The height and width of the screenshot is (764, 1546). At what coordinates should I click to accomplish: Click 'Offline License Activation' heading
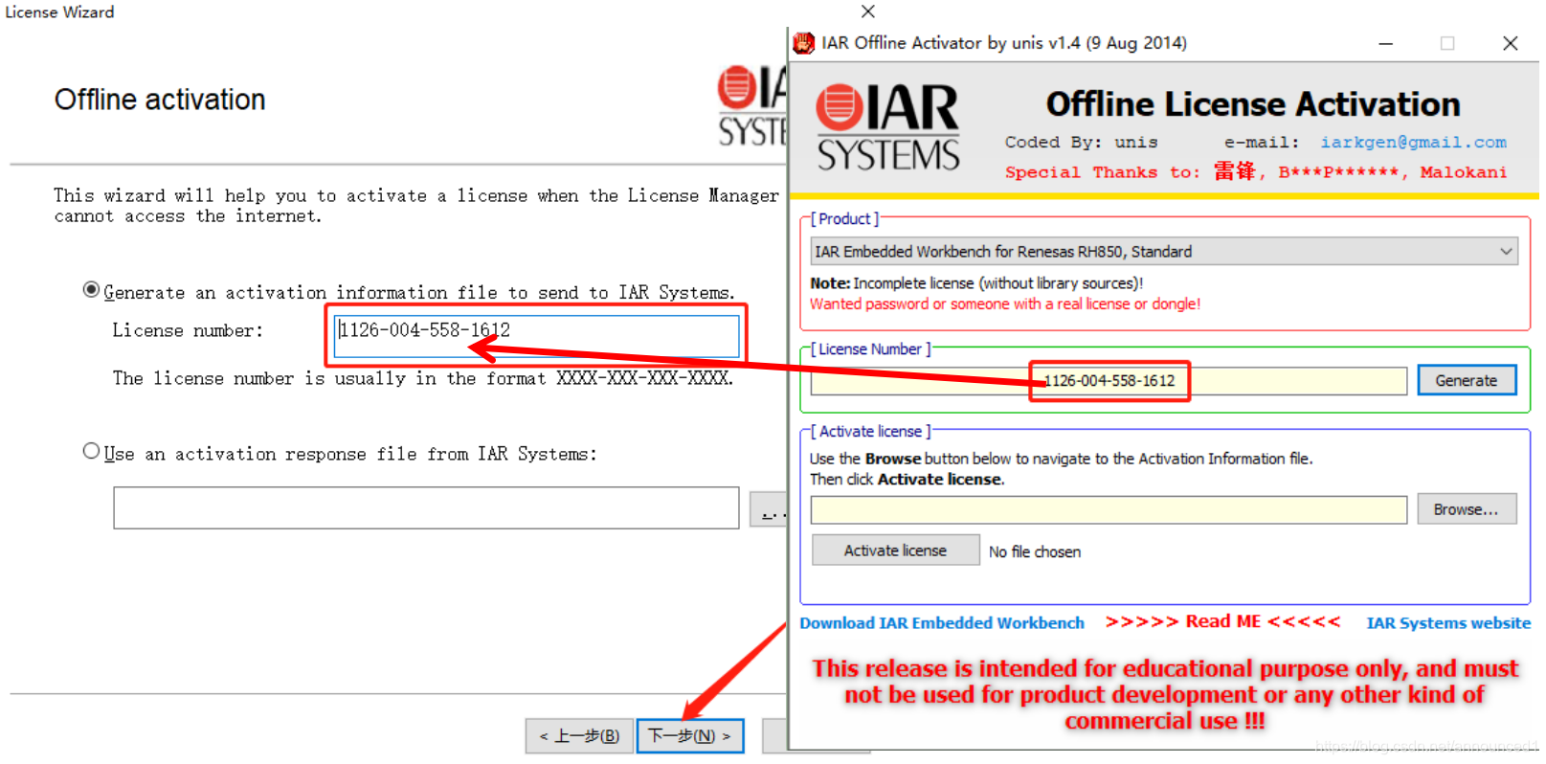(x=1253, y=103)
